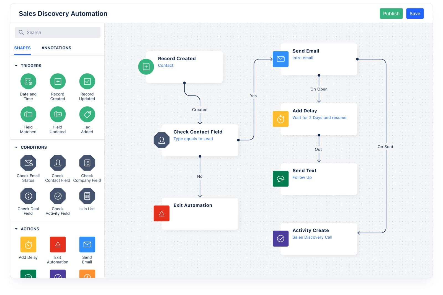Open the Wait for 2 Days and resume link
This screenshot has height=295, width=443.
pyautogui.click(x=319, y=118)
